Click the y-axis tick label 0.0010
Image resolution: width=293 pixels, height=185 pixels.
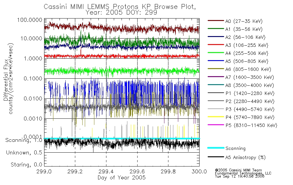(33, 118)
